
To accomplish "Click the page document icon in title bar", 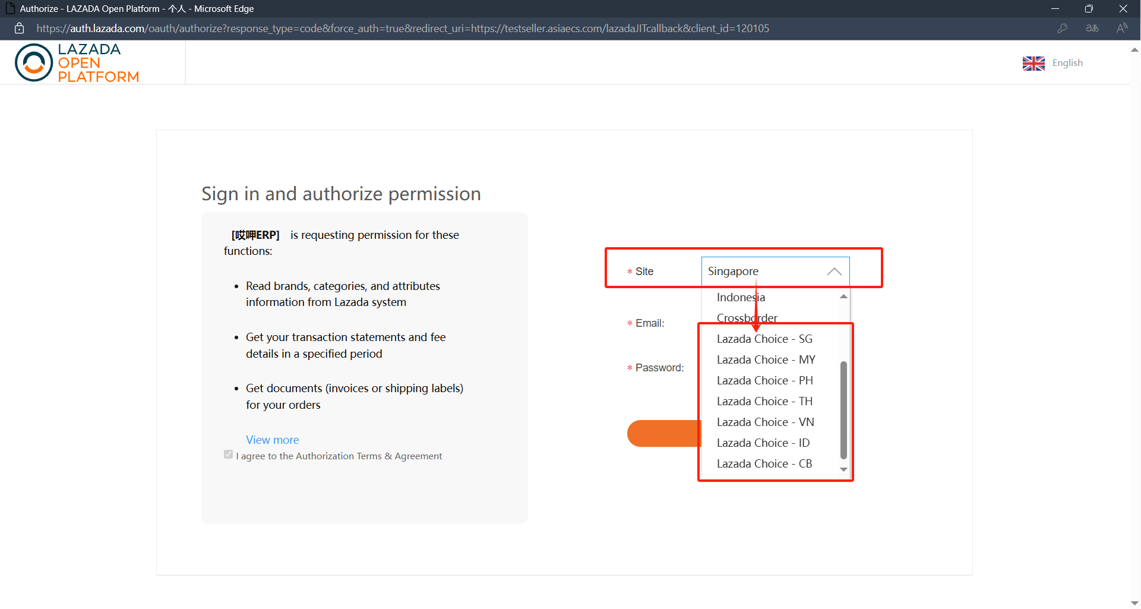I will coord(10,8).
